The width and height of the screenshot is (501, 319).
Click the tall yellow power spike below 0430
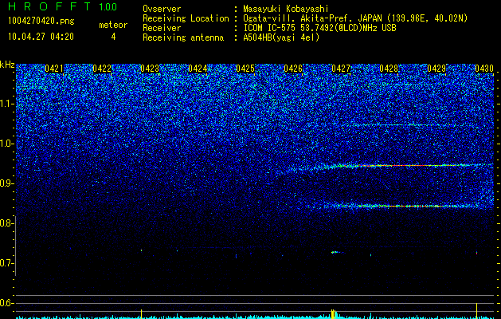476,311
